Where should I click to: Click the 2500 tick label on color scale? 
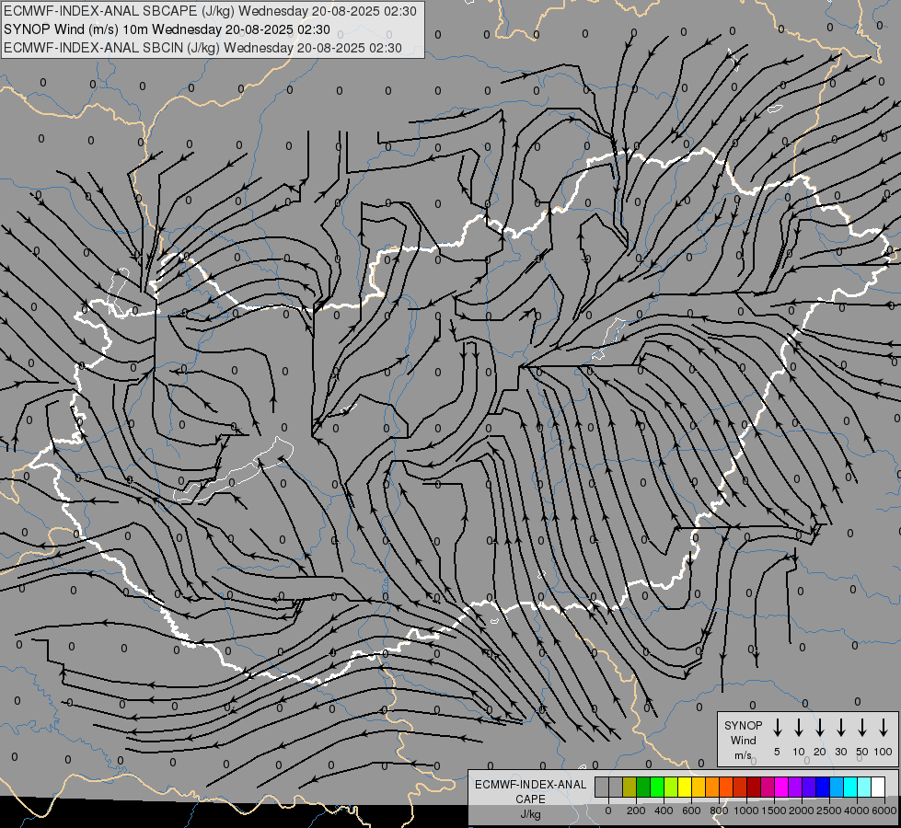[x=829, y=811]
